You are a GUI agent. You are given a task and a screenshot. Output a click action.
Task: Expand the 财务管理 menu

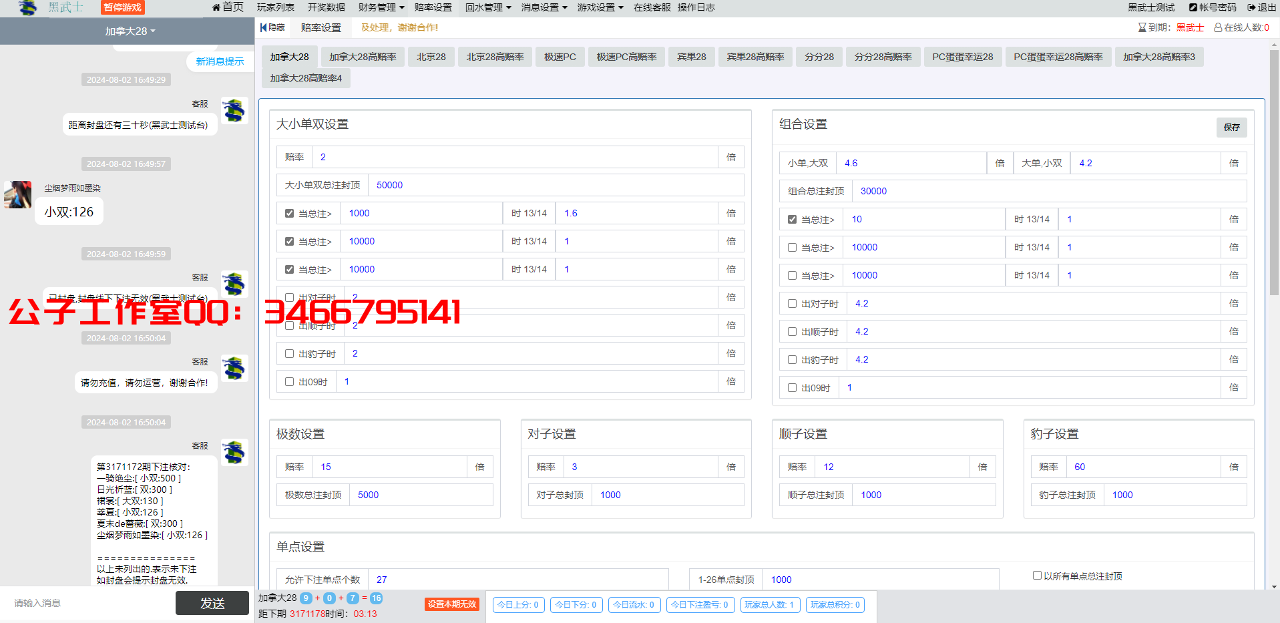coord(381,7)
